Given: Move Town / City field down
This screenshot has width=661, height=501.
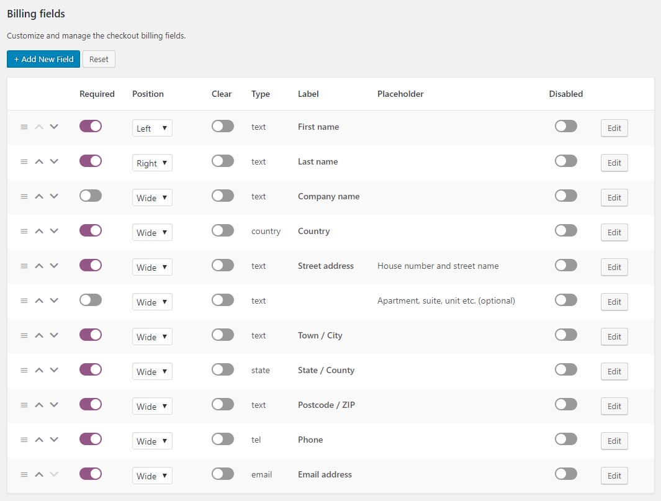Looking at the screenshot, I should point(54,335).
